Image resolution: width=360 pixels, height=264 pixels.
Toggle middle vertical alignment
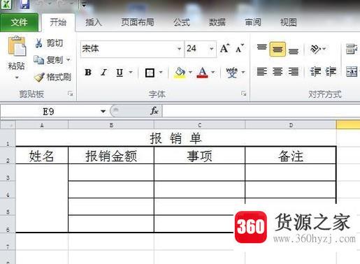(278, 49)
